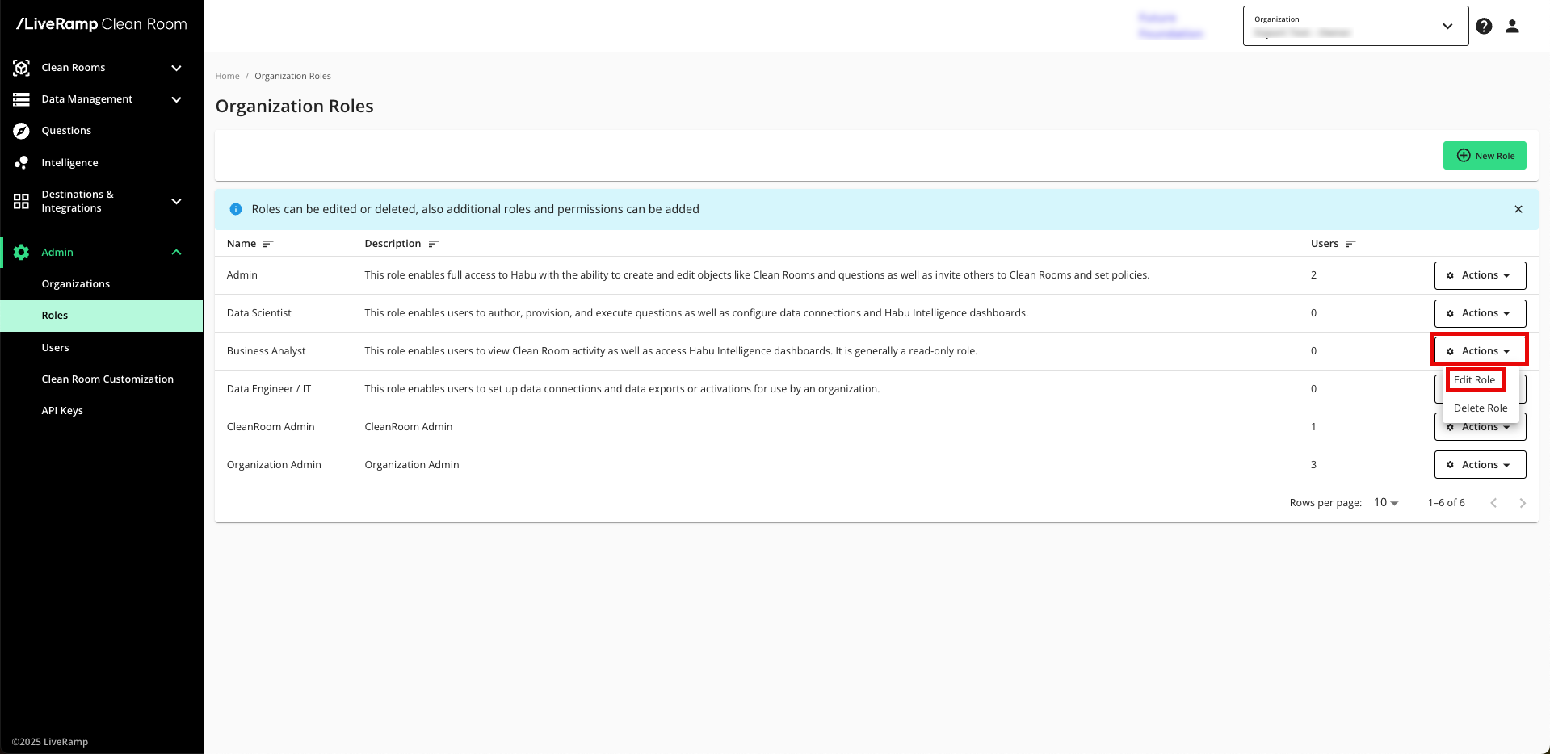Image resolution: width=1550 pixels, height=754 pixels.
Task: Open the user profile icon
Action: 1512,26
